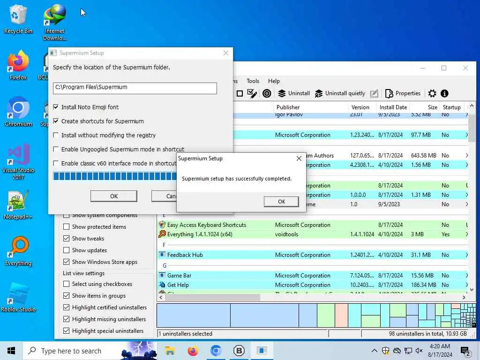Sort list by Version column header
Image resolution: width=480 pixels, height=360 pixels.
[362, 107]
